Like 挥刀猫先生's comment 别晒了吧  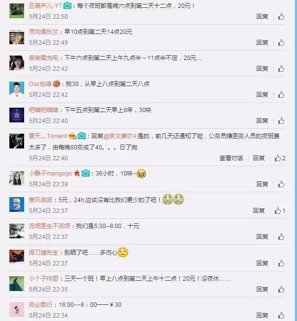click(281, 263)
